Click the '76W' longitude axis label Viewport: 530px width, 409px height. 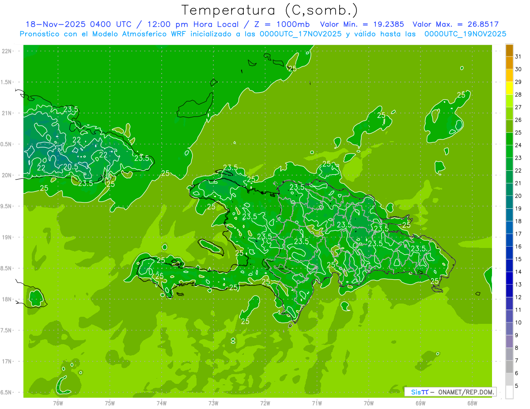(x=58, y=403)
